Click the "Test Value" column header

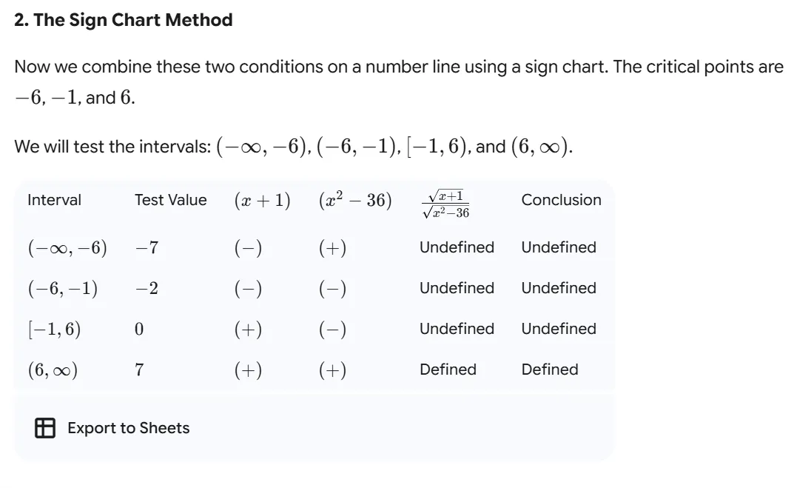pyautogui.click(x=171, y=200)
